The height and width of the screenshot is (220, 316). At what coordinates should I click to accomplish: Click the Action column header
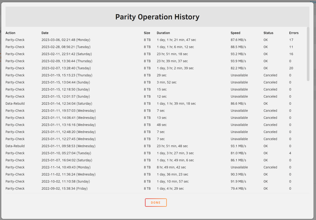(x=10, y=33)
